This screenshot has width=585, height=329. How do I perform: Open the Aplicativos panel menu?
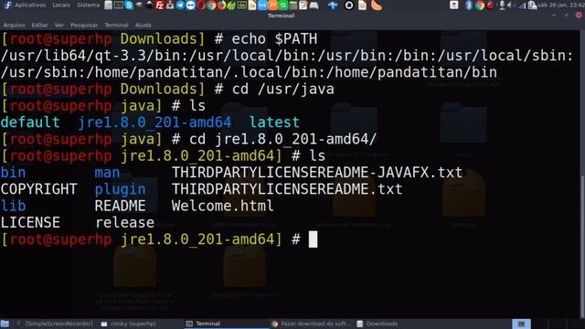tap(30, 5)
